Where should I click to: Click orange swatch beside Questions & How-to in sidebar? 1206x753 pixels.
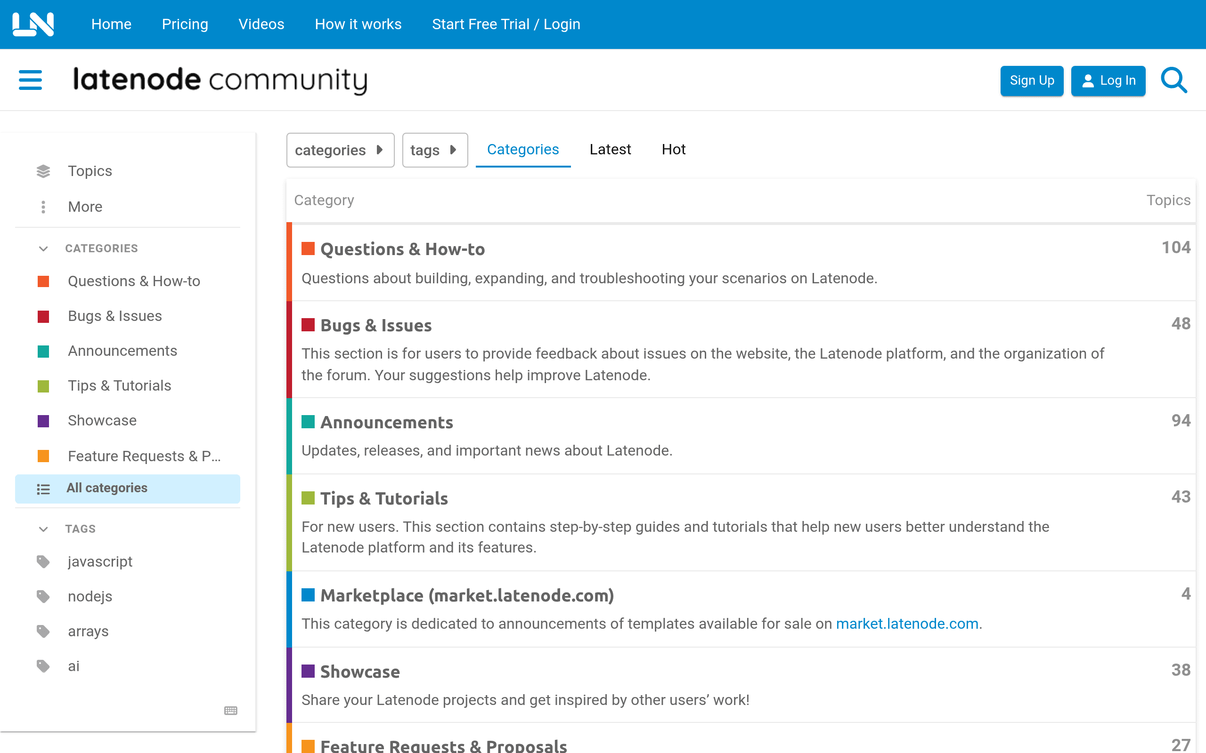[x=43, y=281]
